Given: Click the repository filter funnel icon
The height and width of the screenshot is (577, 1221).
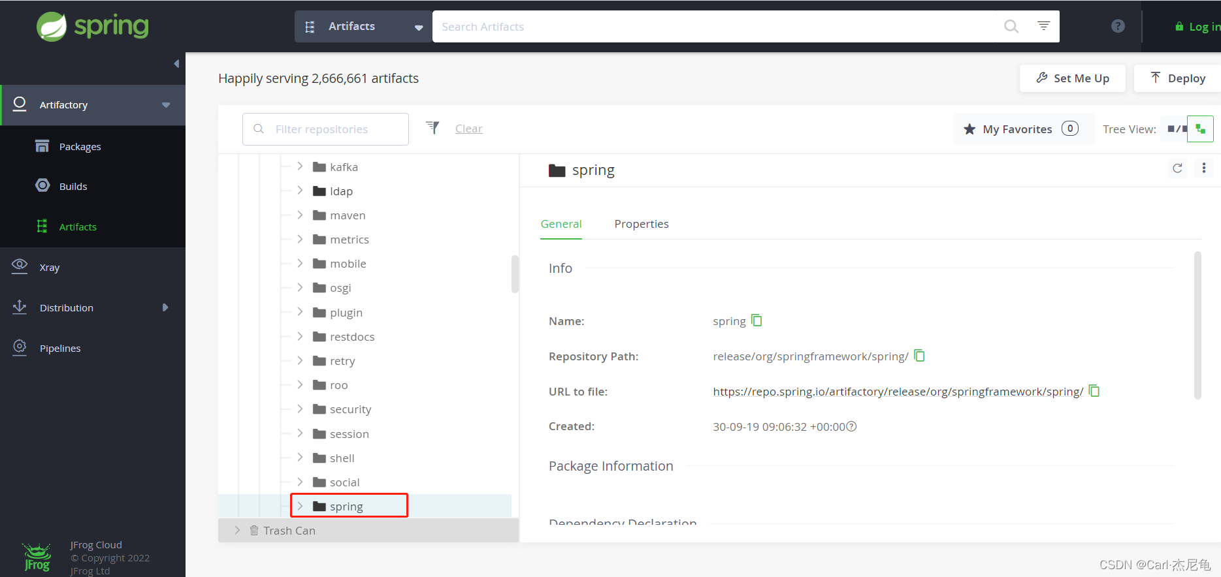Looking at the screenshot, I should (432, 128).
